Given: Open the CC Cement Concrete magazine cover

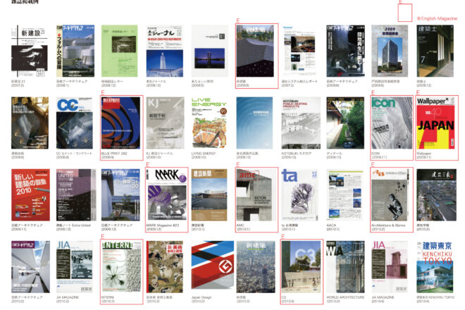Looking at the screenshot, I should (x=75, y=121).
